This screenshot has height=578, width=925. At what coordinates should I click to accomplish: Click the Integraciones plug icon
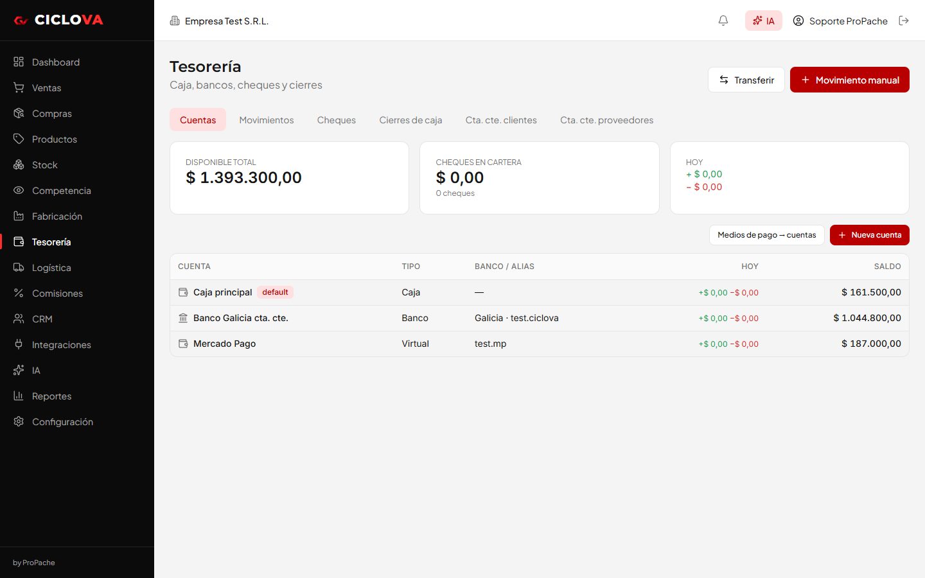click(x=19, y=344)
